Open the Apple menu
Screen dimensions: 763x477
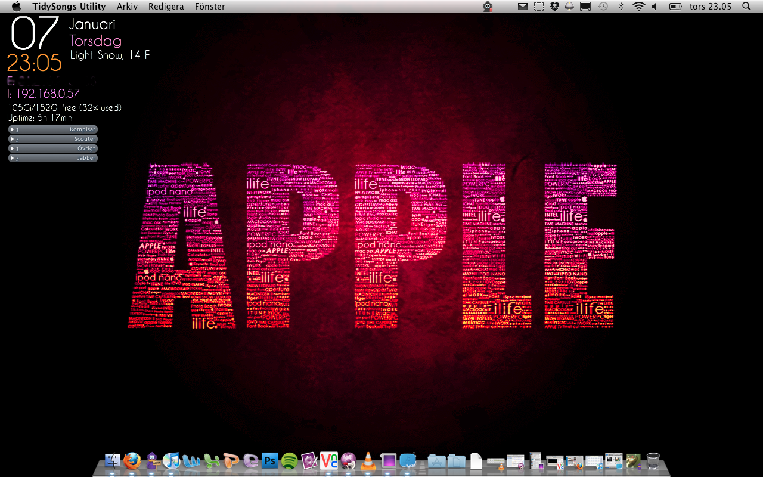[x=16, y=6]
